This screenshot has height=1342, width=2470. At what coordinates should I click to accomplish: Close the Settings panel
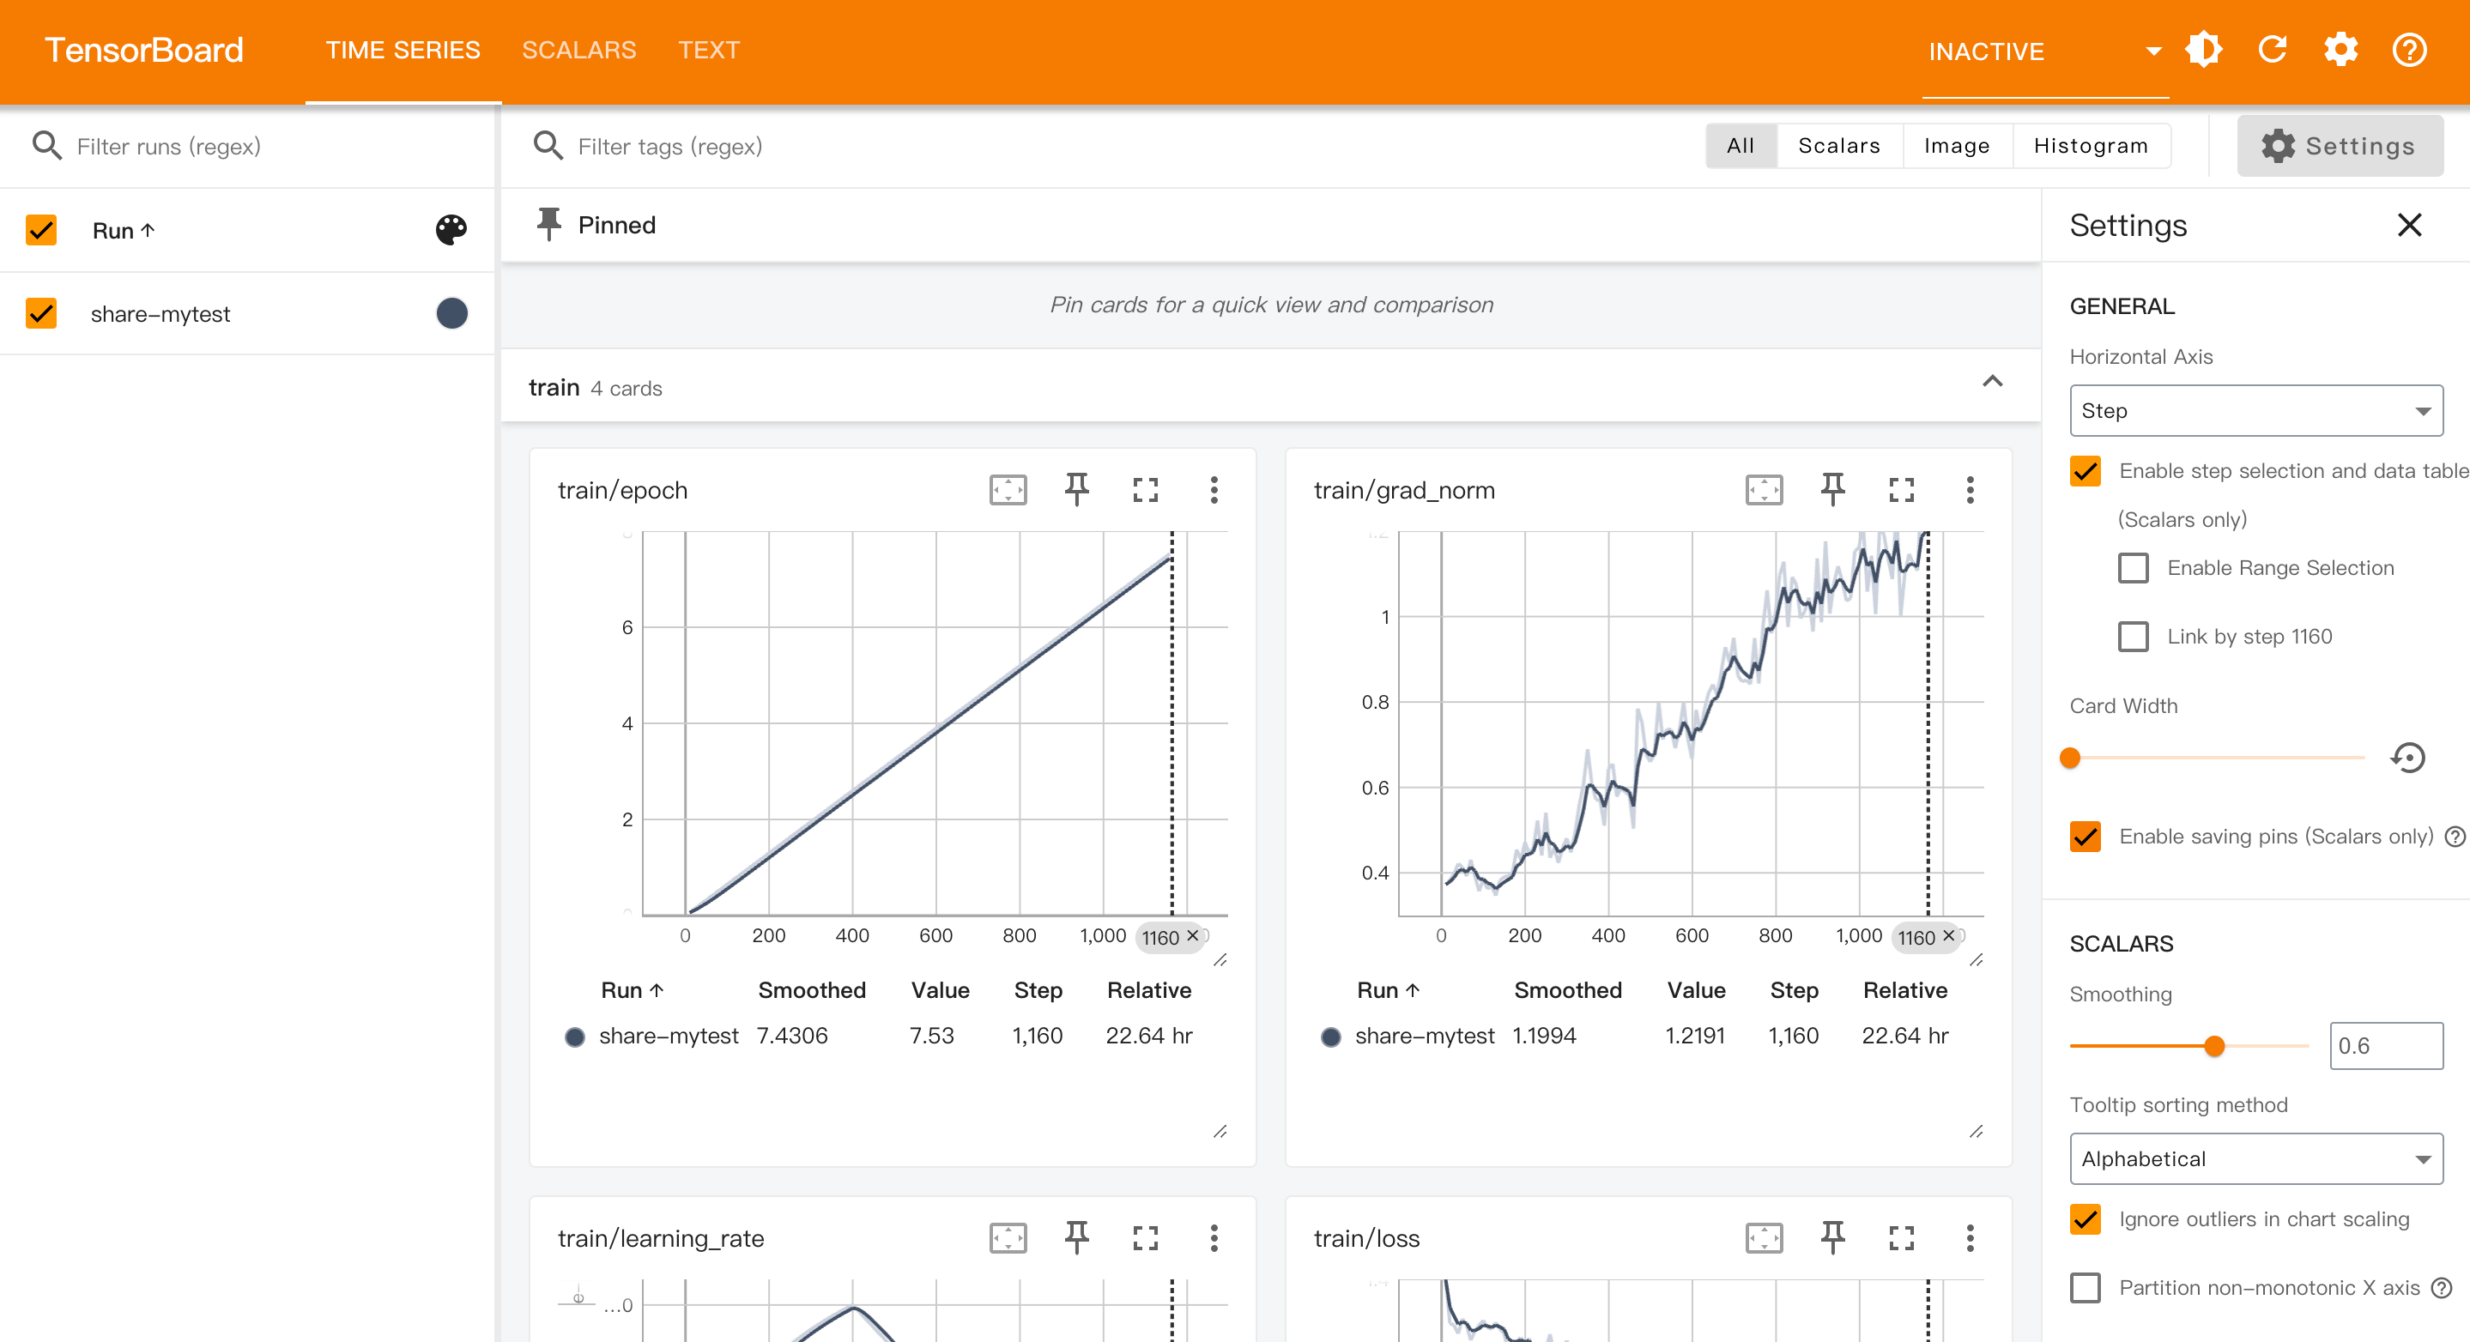(x=2410, y=224)
